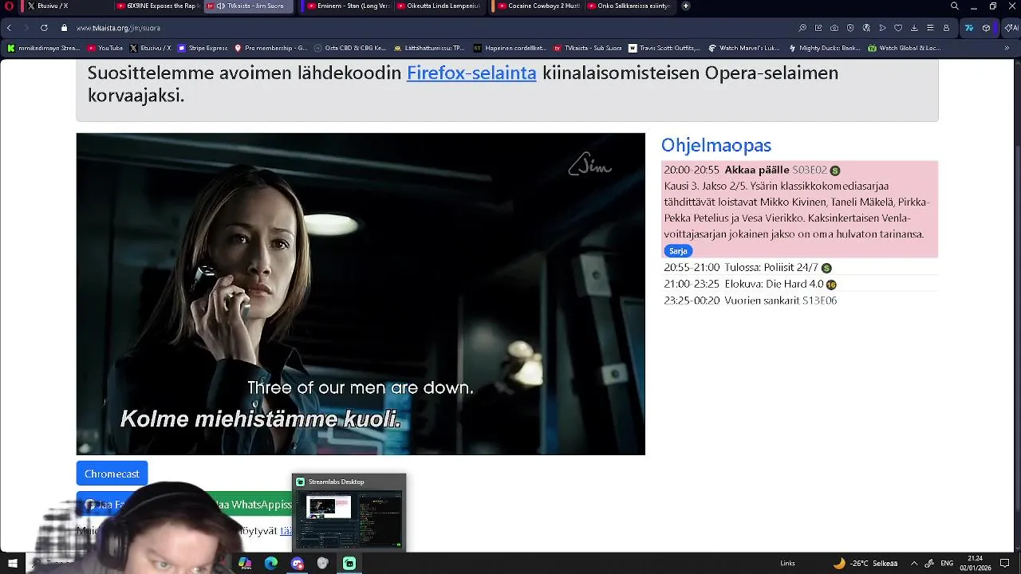The image size is (1021, 574).
Task: Click the Streamlabs icon on the taskbar
Action: (x=349, y=564)
